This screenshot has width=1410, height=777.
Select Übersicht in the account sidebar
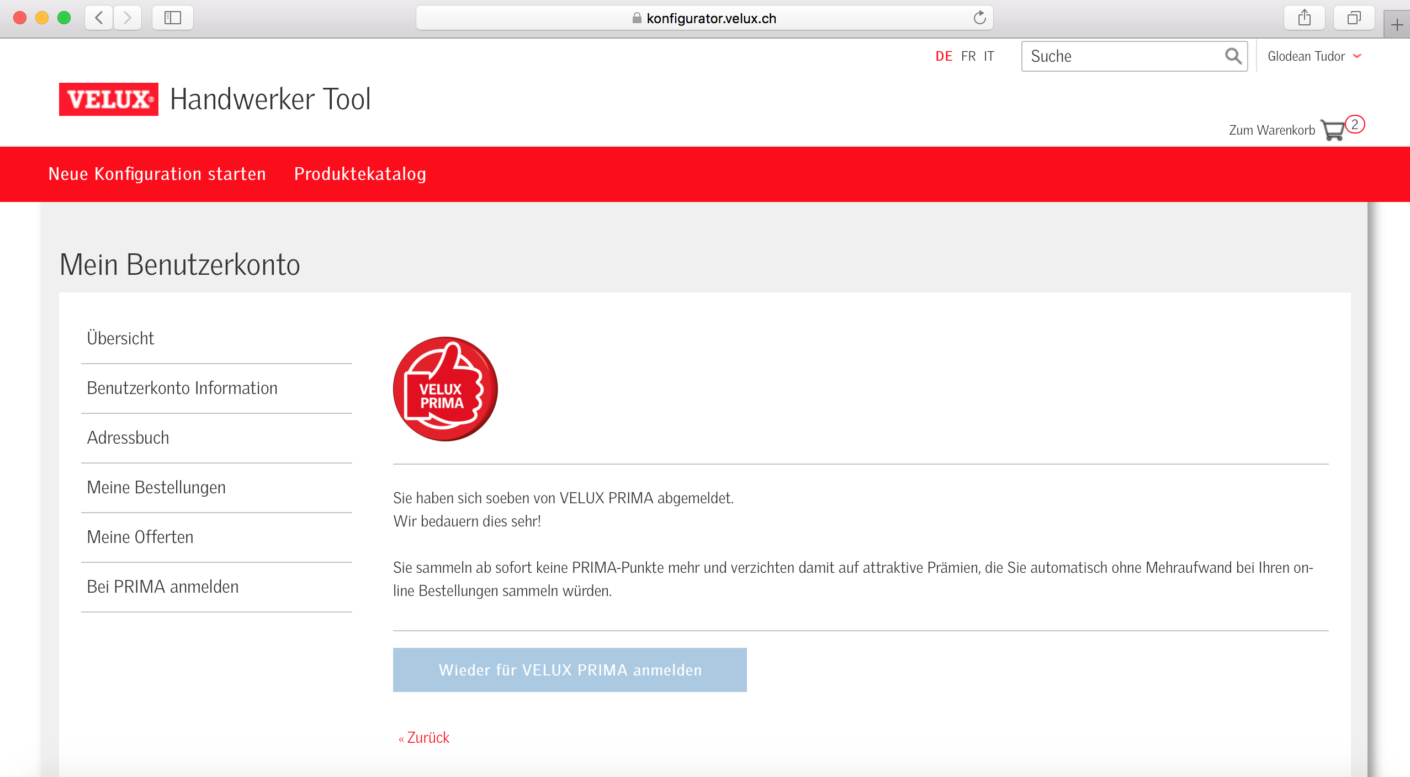(x=216, y=338)
